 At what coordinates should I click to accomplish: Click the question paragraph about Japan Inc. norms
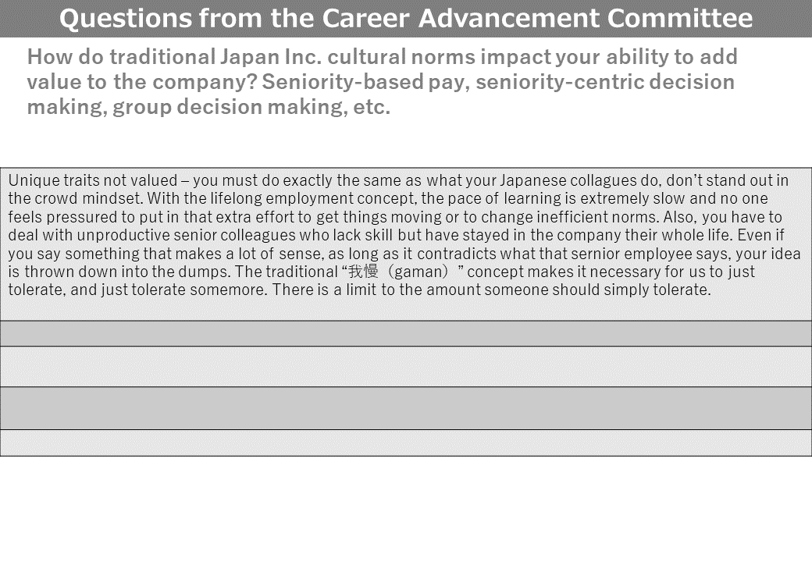(382, 82)
